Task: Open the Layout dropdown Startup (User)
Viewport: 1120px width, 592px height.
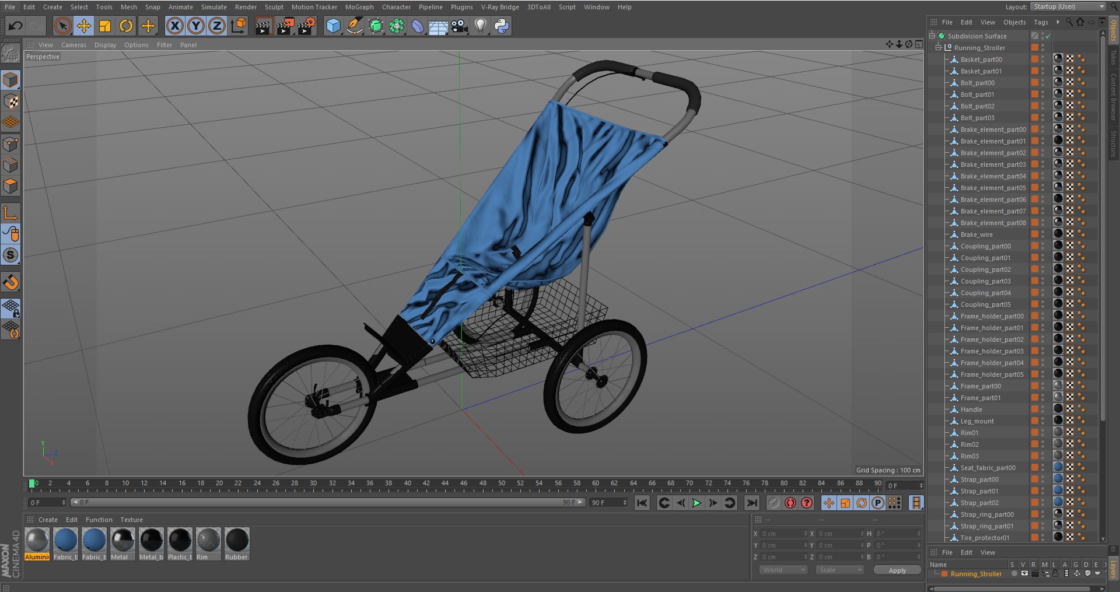Action: tap(1068, 6)
